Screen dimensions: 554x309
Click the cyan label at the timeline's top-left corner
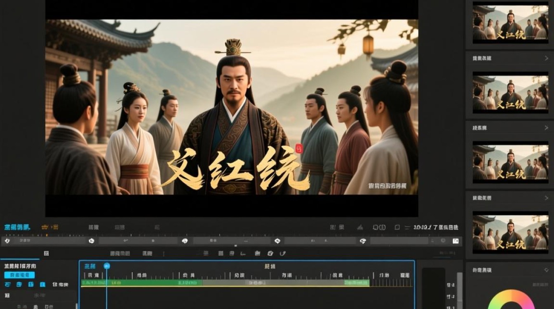point(90,266)
